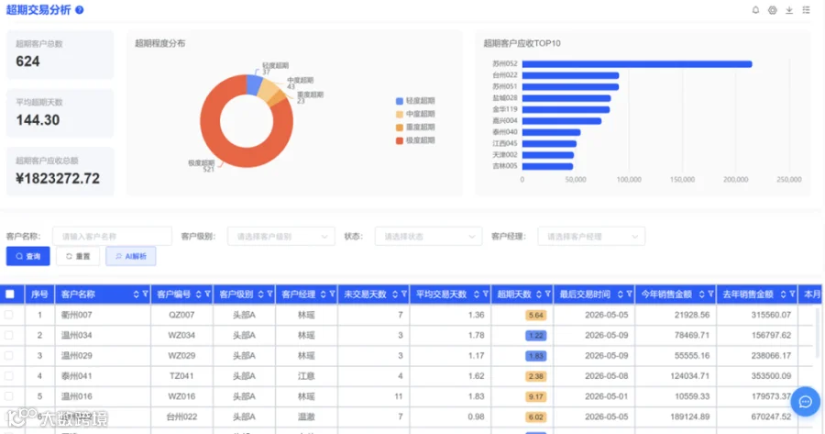Click filter icon in 客户经理 column header
Viewport: 825px width, 434px height.
tap(332, 294)
